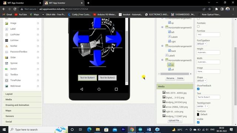Toggle the ShowFeedback checkbox

pyautogui.click(x=198, y=89)
